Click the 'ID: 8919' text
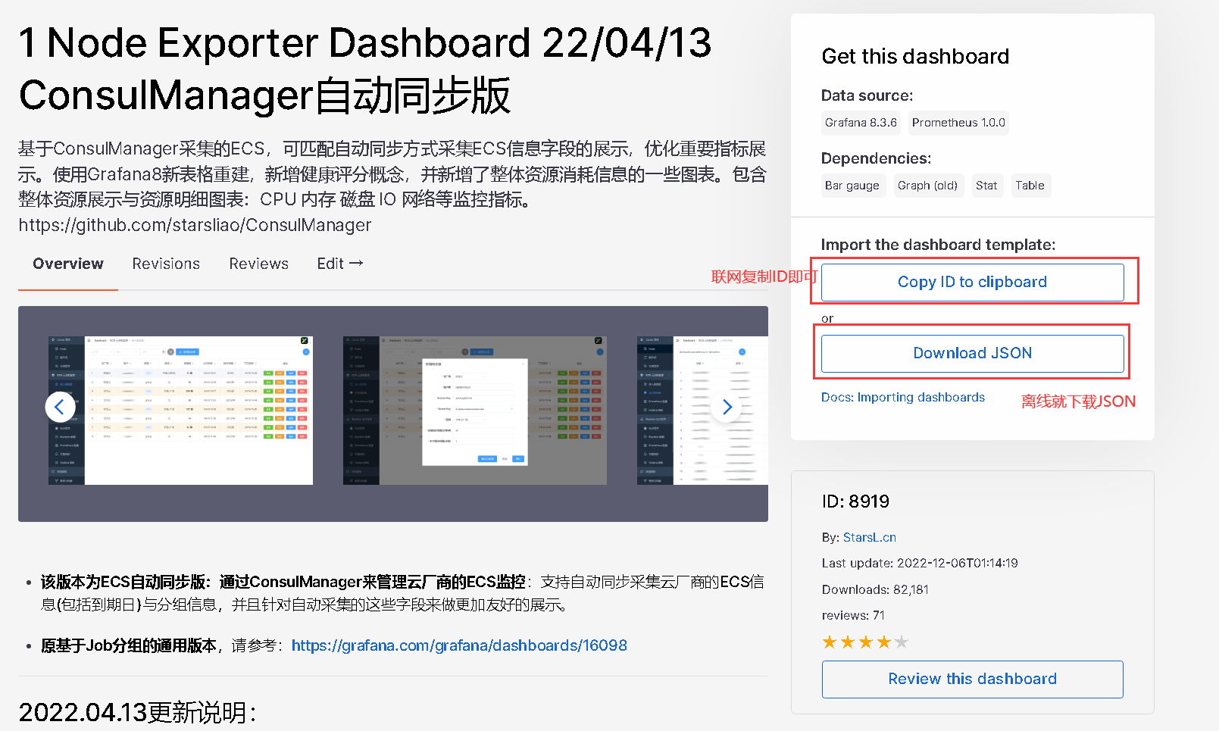This screenshot has width=1219, height=731. pos(855,501)
